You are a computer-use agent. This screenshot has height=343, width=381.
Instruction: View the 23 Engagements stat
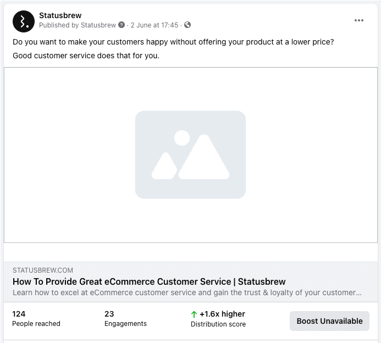pyautogui.click(x=125, y=319)
